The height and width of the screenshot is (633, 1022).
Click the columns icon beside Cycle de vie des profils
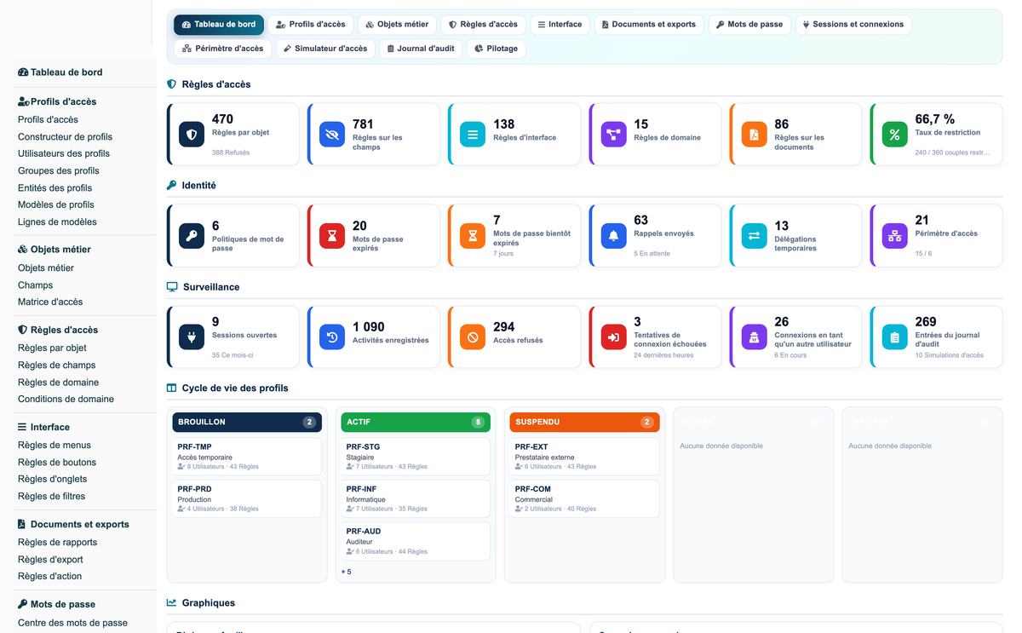coord(171,388)
